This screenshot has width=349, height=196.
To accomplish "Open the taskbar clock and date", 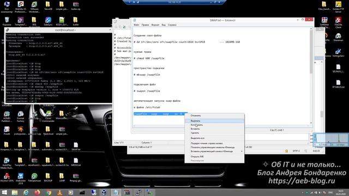I will 341,192.
